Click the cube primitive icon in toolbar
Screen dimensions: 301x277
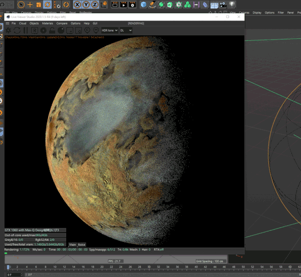[143, 5]
